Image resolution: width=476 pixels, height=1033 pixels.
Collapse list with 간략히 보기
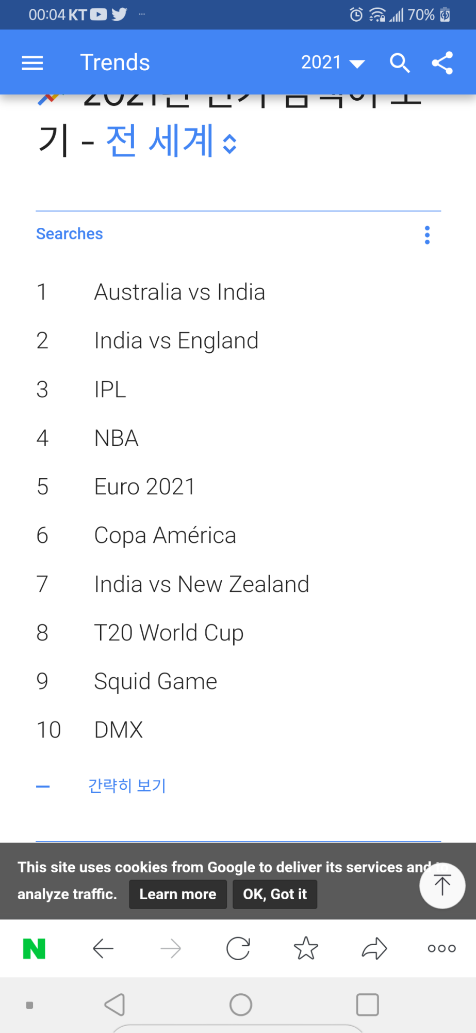point(127,786)
